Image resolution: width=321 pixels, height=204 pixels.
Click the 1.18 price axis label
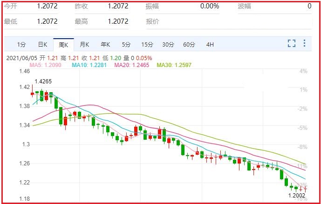[x=25, y=199]
